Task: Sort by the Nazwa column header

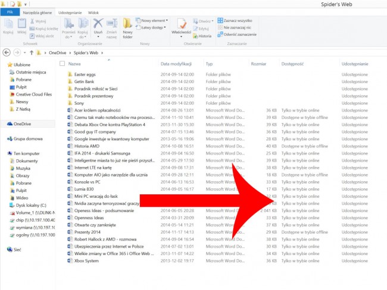Action: [x=74, y=64]
